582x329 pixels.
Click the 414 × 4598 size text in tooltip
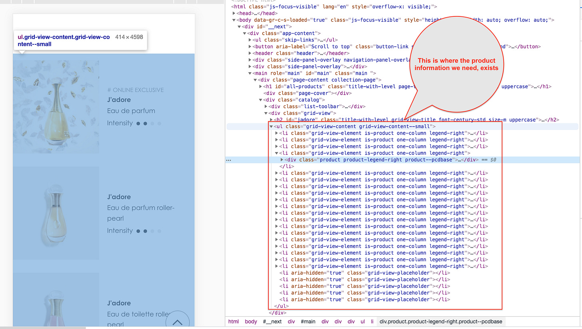pos(129,37)
